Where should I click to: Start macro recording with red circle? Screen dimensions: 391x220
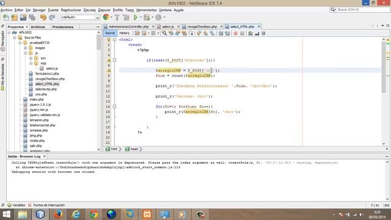click(236, 33)
